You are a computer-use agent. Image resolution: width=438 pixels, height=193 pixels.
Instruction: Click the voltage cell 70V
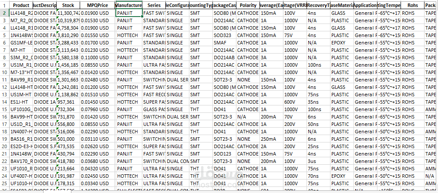click(295, 117)
